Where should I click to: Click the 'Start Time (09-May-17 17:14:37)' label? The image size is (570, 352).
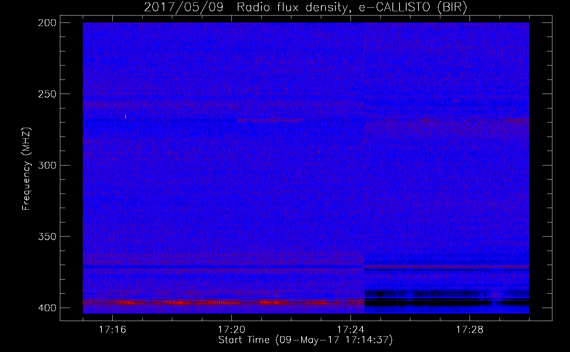pos(305,340)
